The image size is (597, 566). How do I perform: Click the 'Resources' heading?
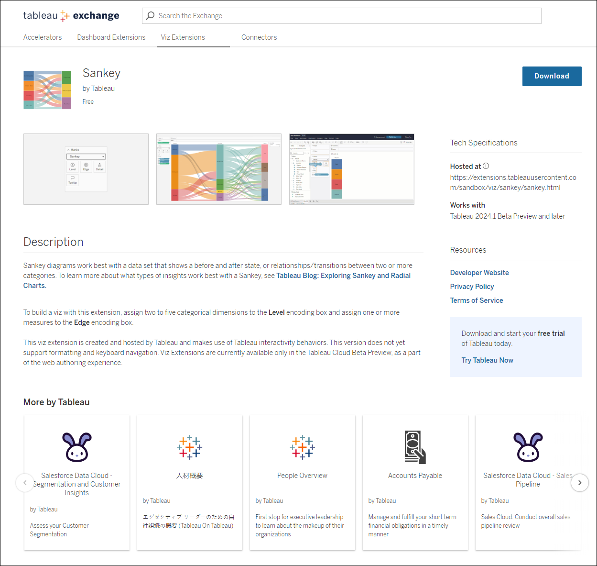[468, 250]
